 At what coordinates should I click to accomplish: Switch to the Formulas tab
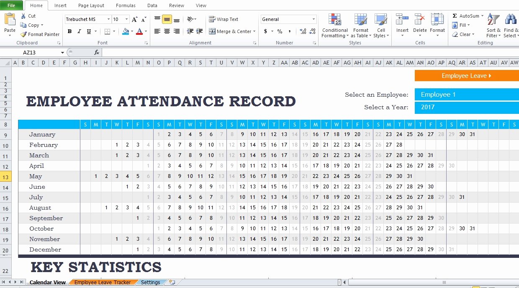[x=126, y=5]
